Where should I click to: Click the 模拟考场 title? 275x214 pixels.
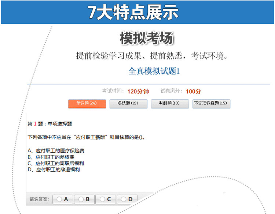click(x=147, y=38)
